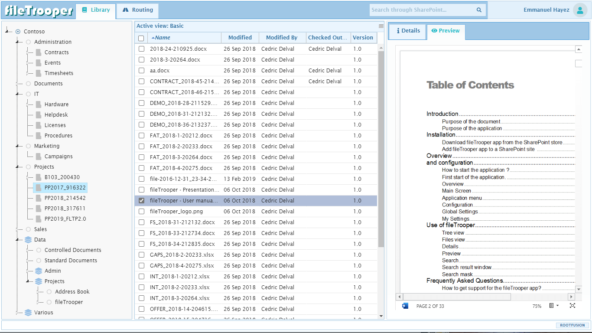The image size is (592, 333).
Task: Collapse the Data tree node
Action: (17, 240)
